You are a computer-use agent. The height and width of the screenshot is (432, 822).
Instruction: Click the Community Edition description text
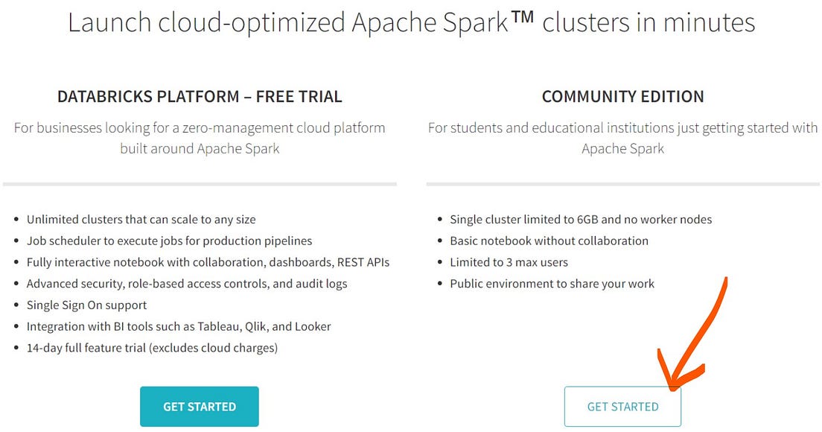(x=622, y=138)
